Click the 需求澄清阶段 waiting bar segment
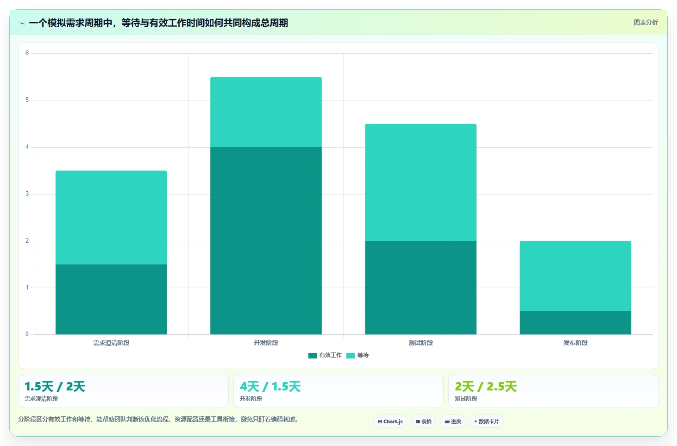The width and height of the screenshot is (677, 446). pyautogui.click(x=111, y=218)
